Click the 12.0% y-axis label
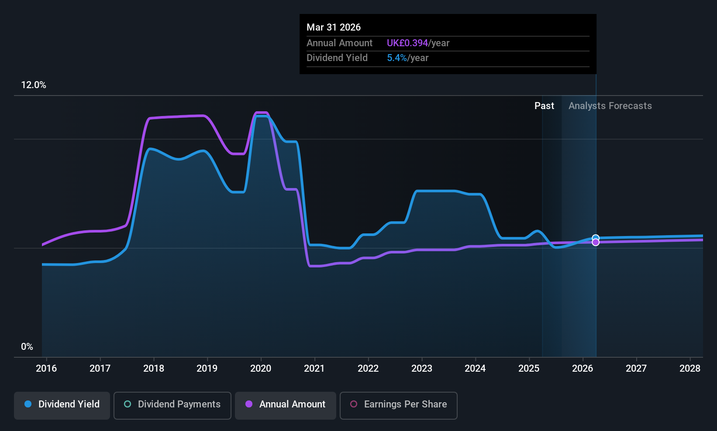Viewport: 717px width, 431px height. [34, 85]
